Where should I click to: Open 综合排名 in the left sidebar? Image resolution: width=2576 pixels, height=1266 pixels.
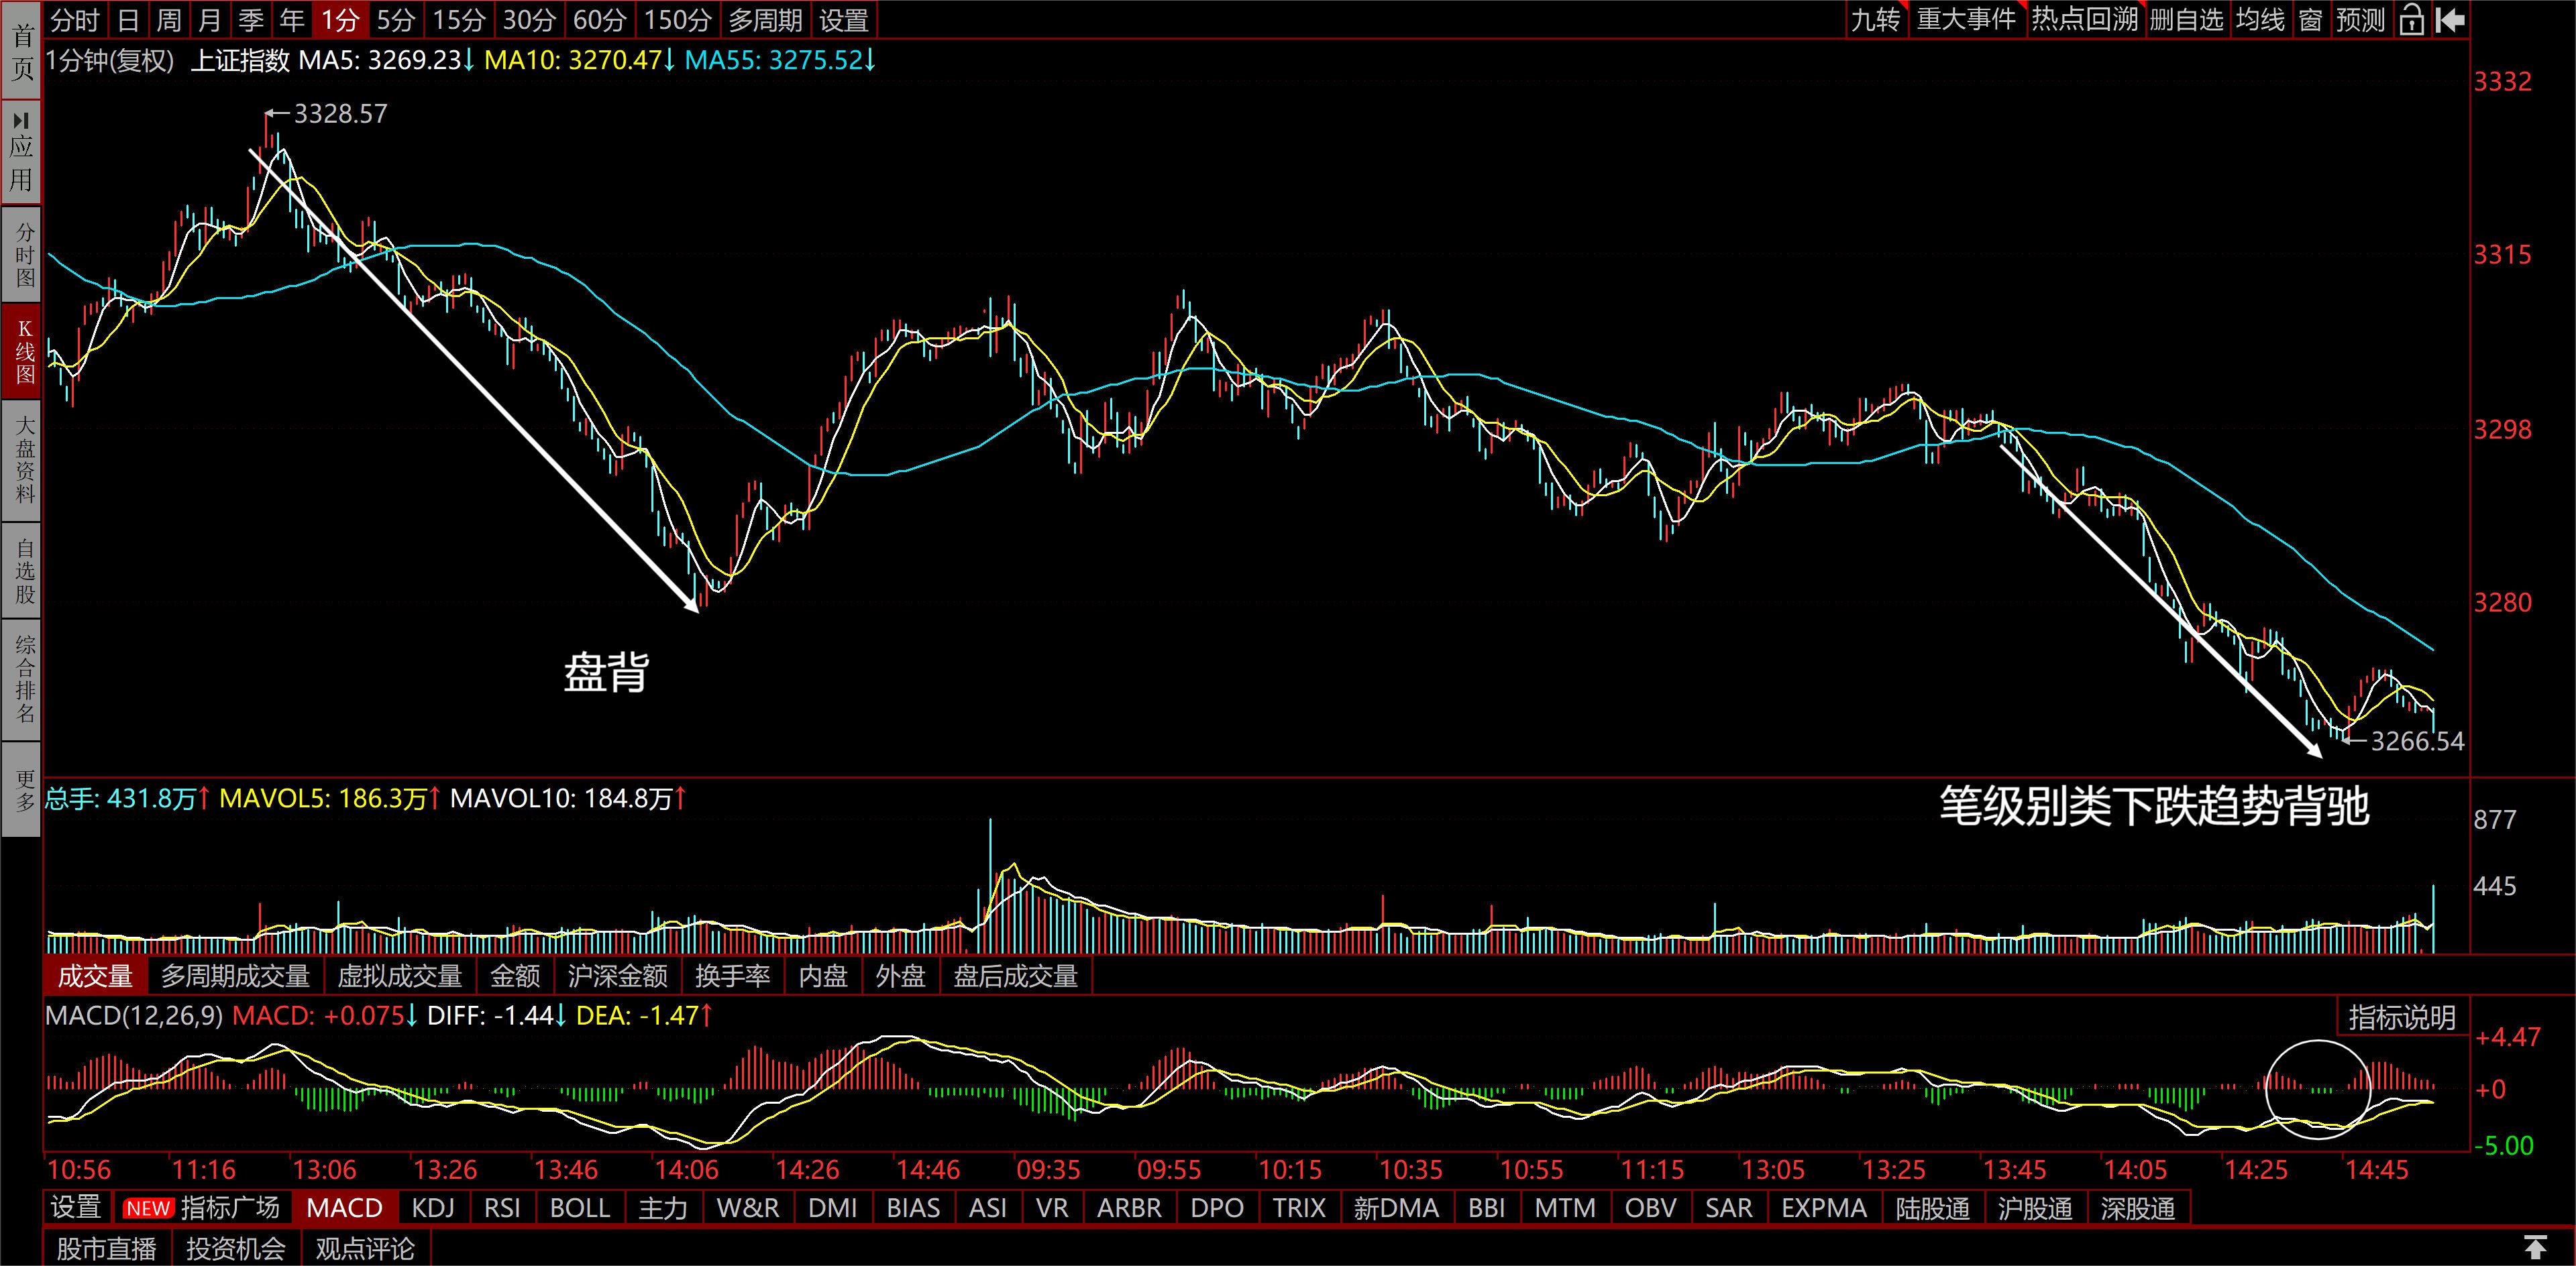(x=21, y=679)
